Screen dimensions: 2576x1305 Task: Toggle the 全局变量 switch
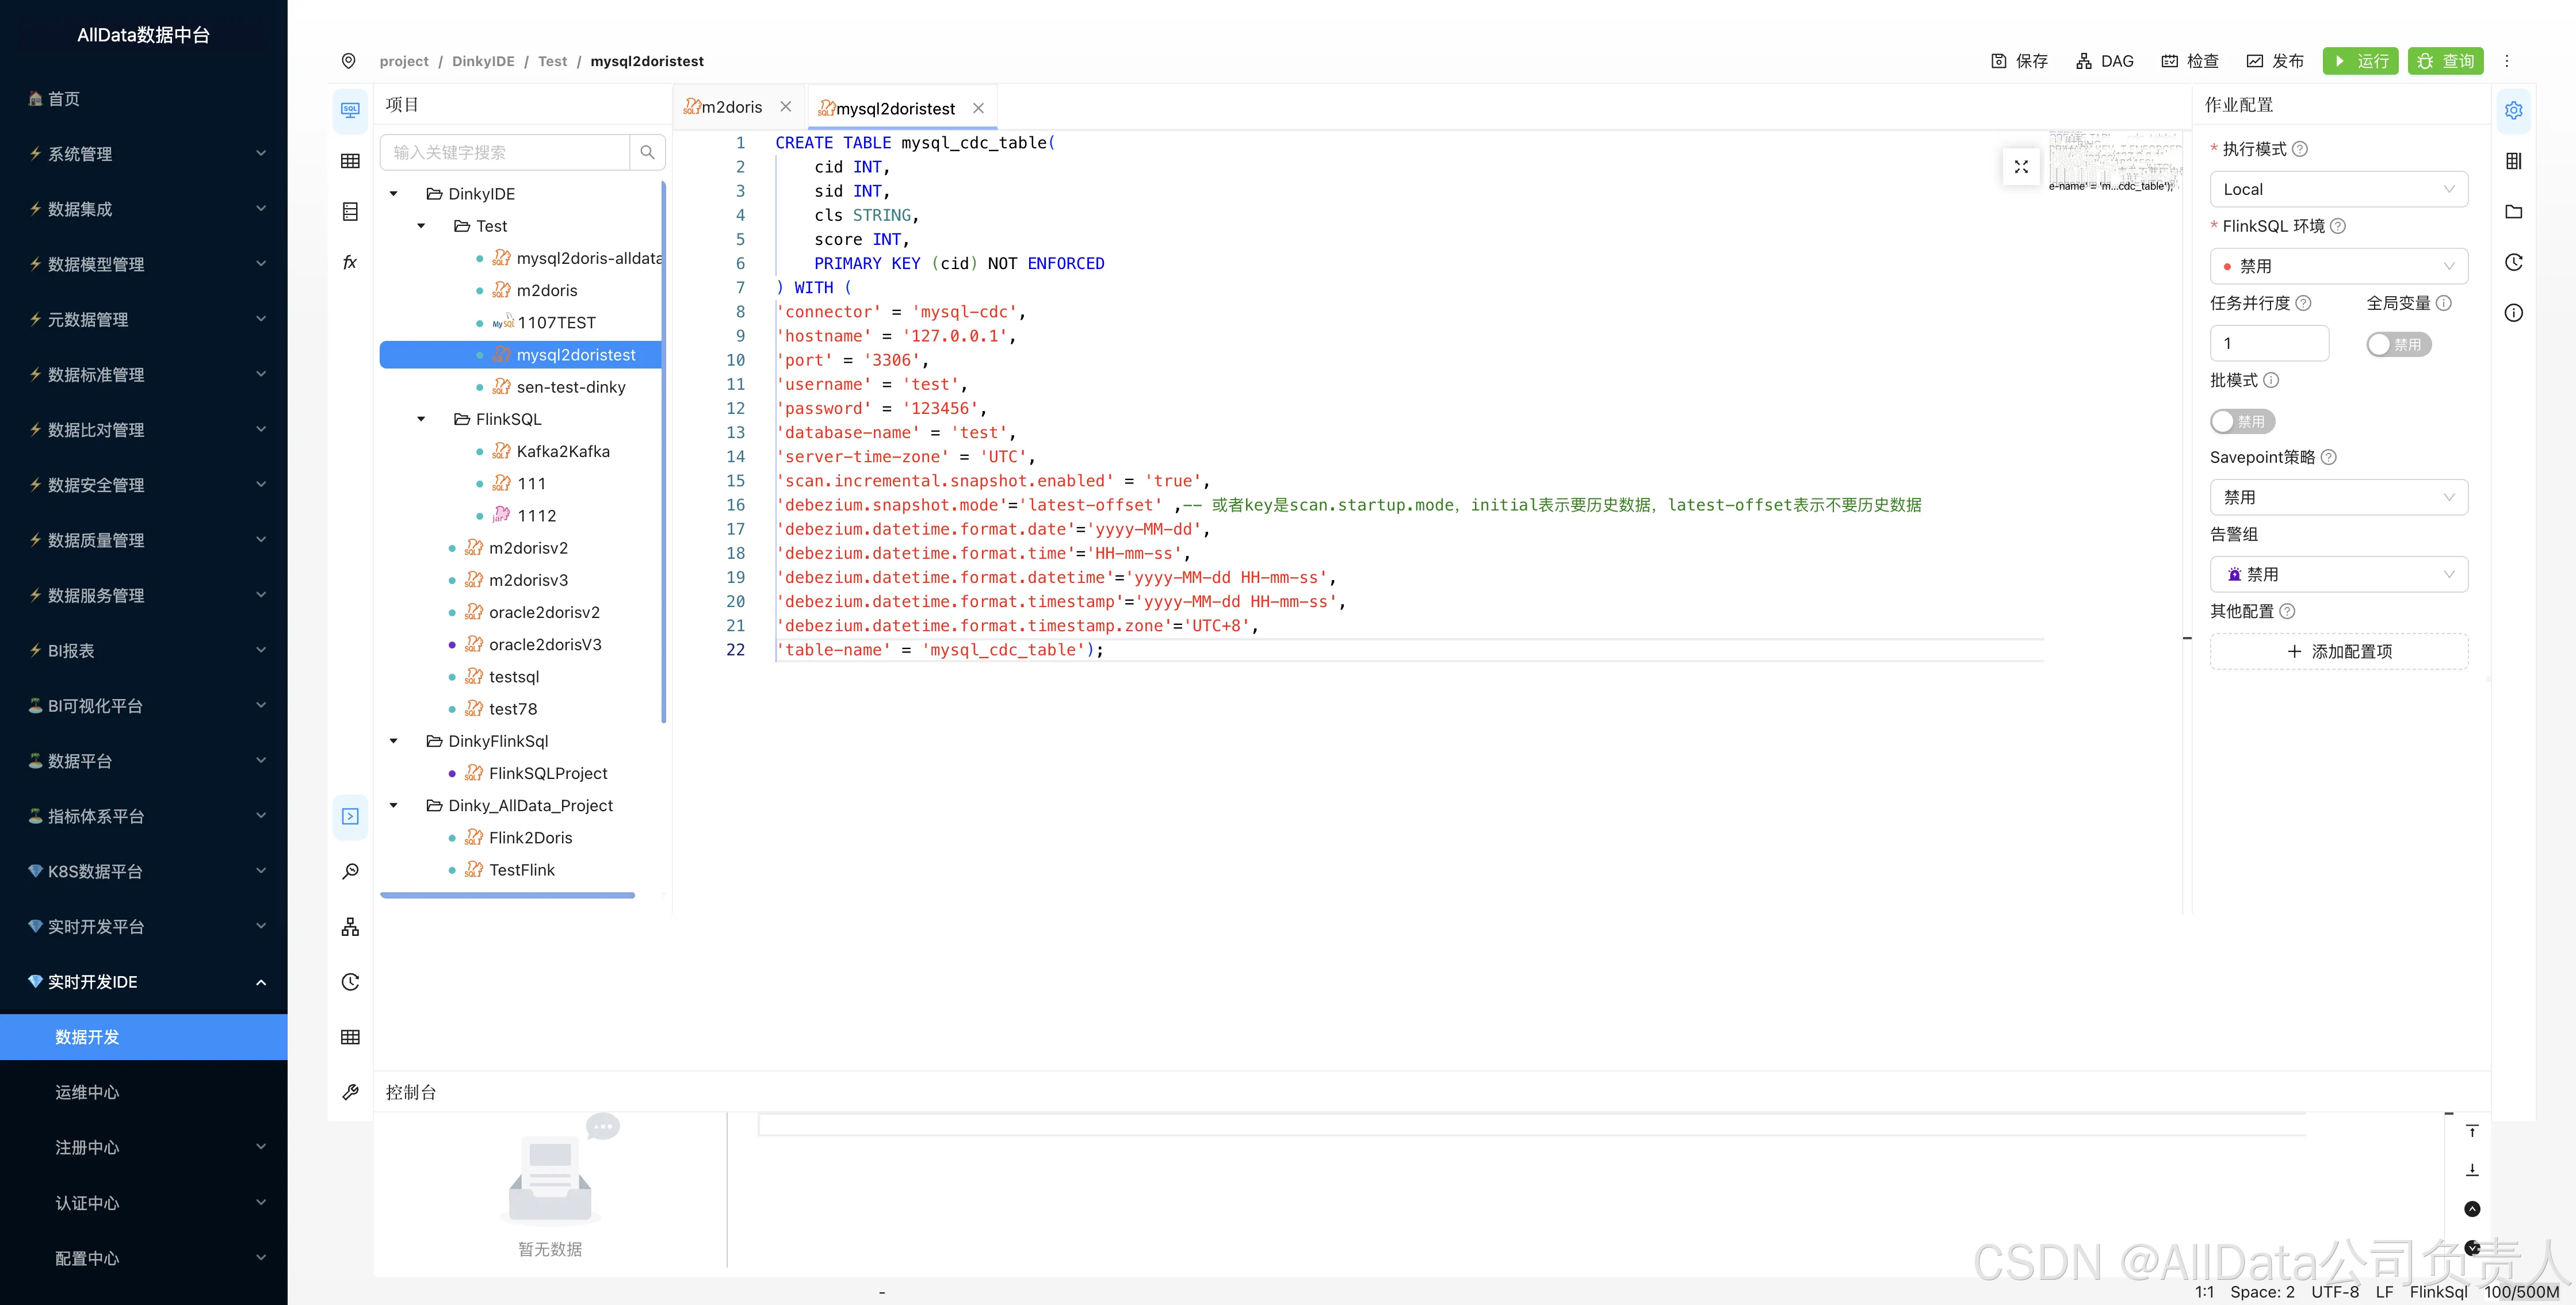click(2398, 345)
